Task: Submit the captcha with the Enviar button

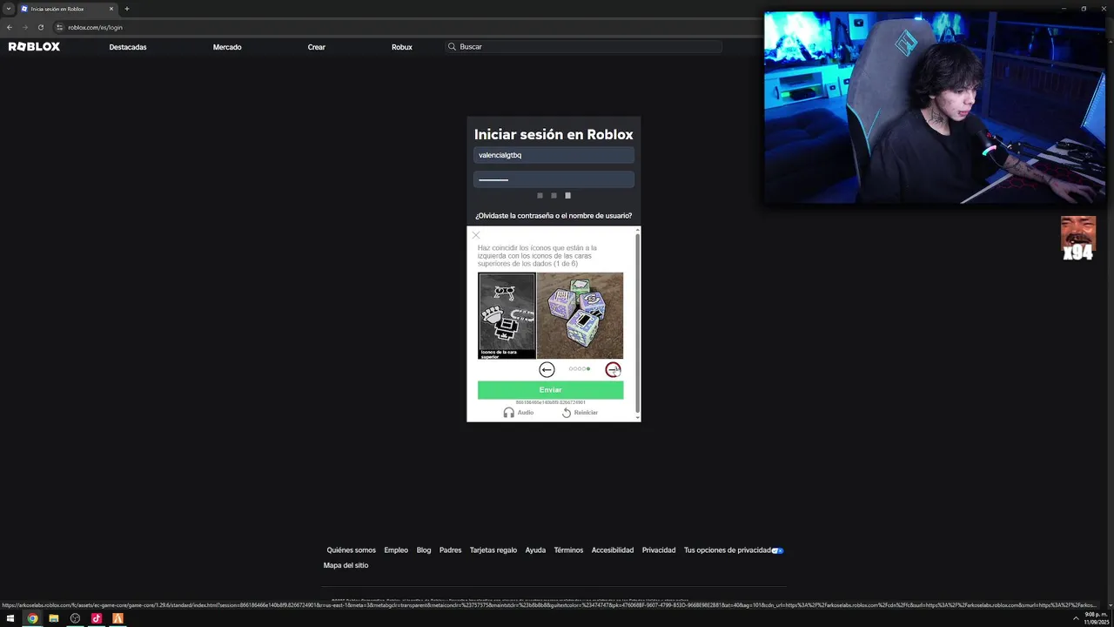Action: point(550,390)
